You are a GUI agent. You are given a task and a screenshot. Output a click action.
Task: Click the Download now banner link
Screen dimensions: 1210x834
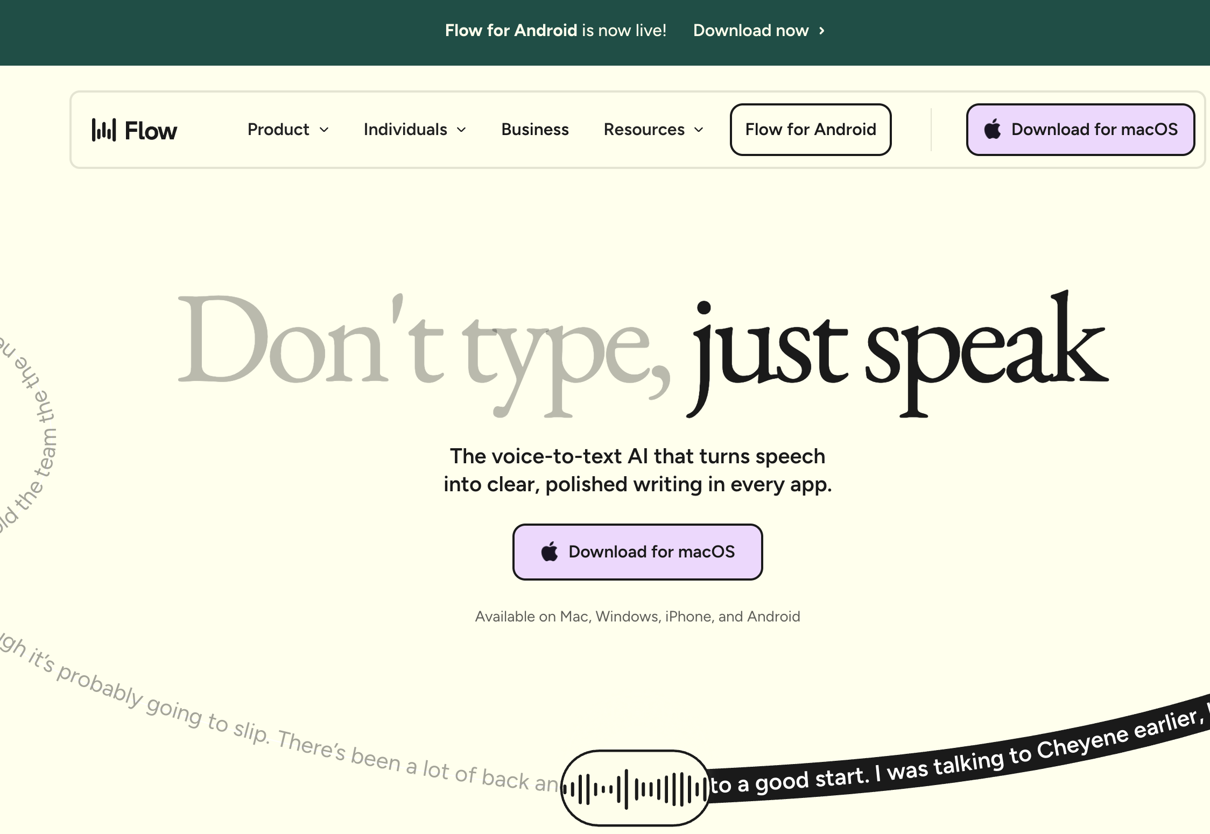point(750,31)
